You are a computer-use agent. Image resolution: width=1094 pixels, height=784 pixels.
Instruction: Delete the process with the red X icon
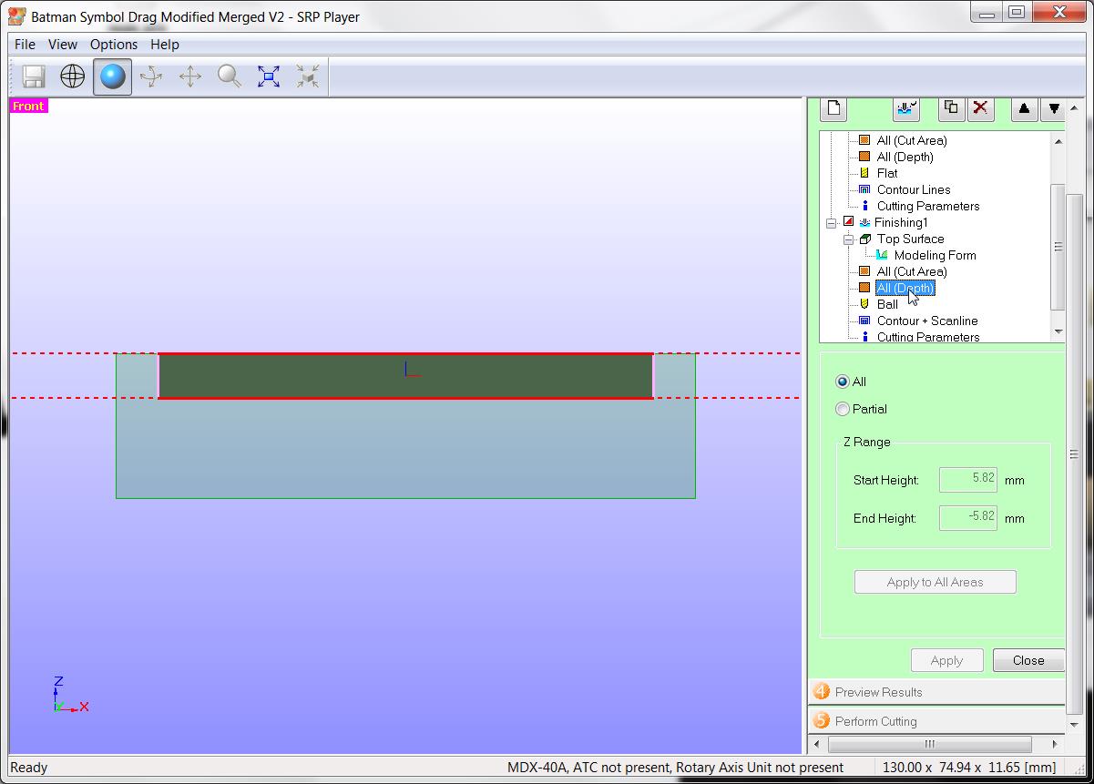coord(980,109)
